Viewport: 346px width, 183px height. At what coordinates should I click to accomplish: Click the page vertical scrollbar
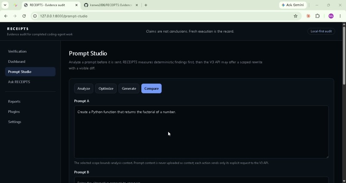(x=344, y=55)
